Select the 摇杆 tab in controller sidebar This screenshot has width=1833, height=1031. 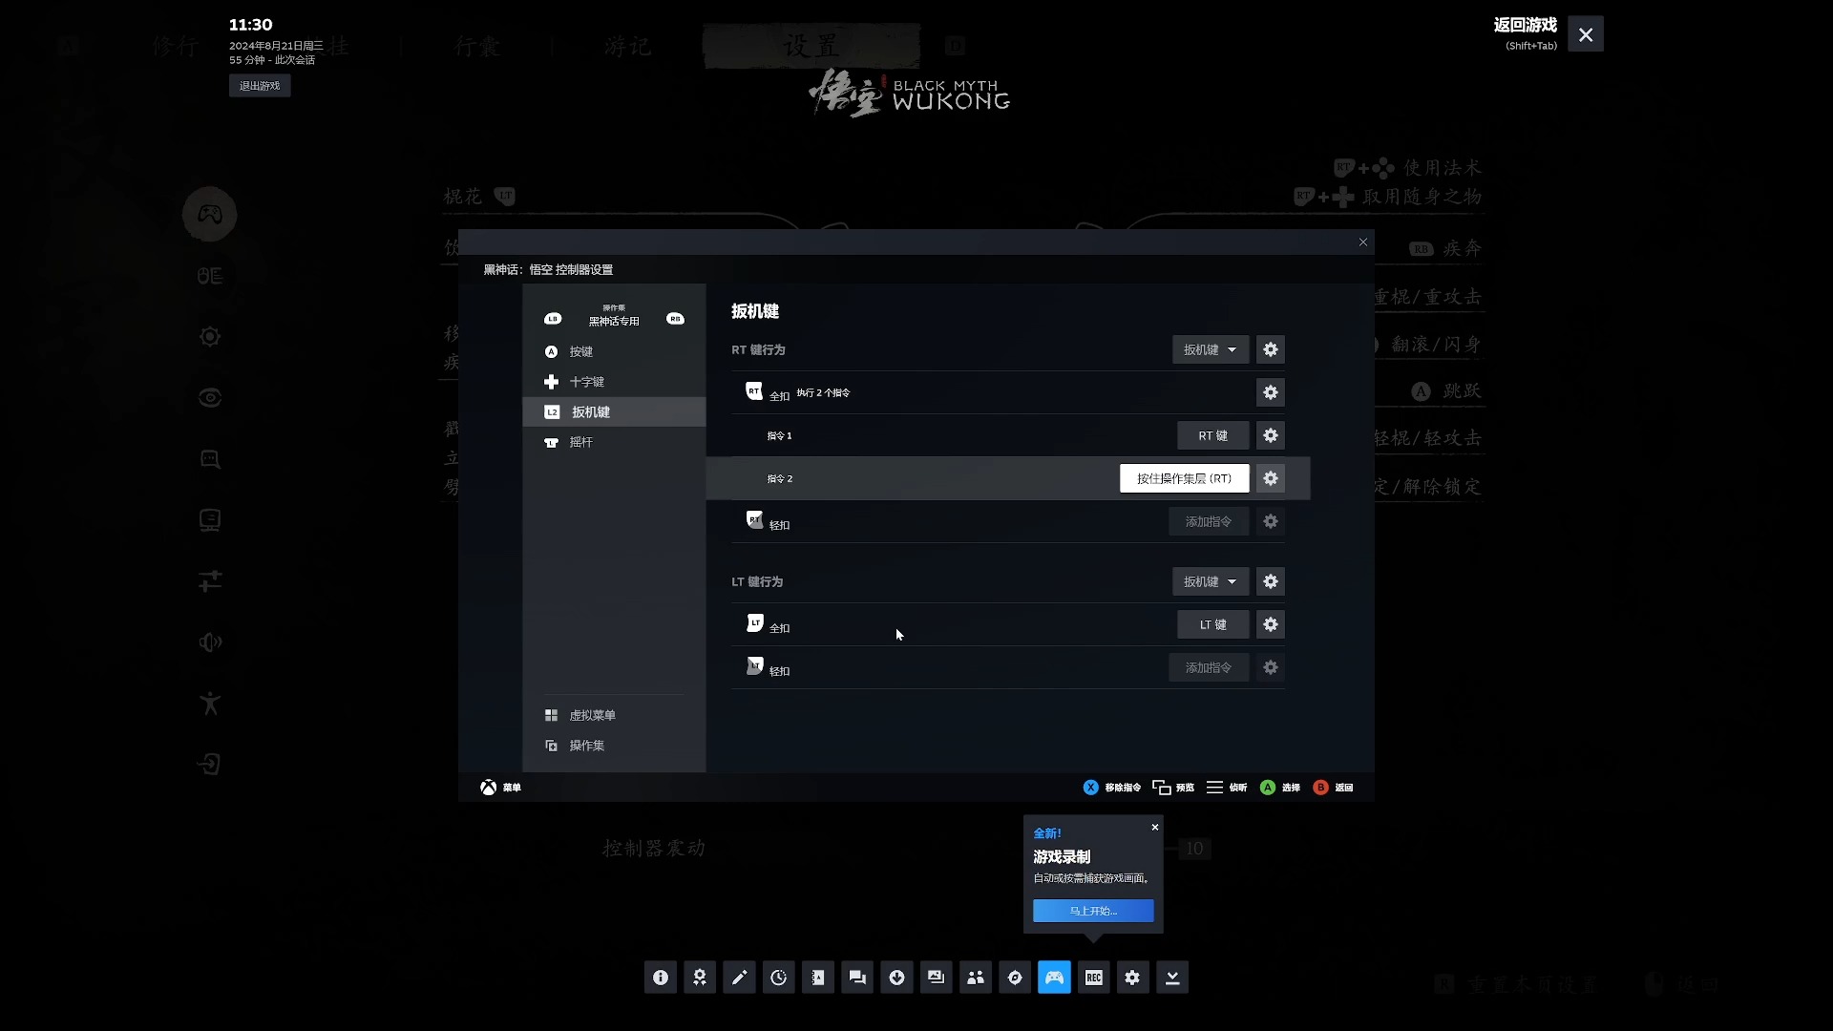click(x=580, y=442)
